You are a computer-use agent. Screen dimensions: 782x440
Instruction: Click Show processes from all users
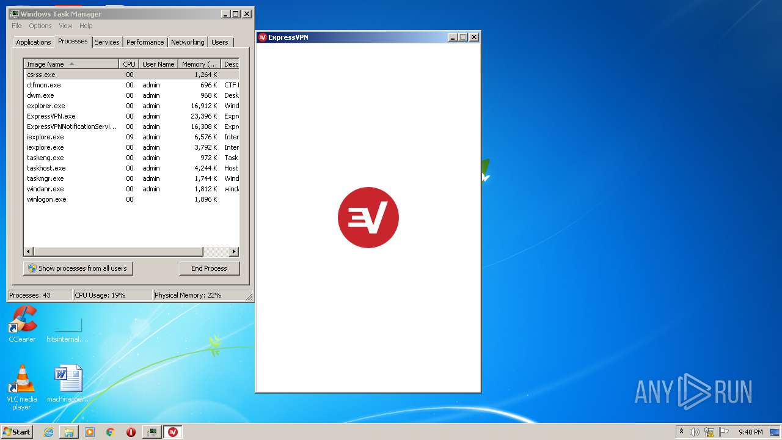point(78,268)
